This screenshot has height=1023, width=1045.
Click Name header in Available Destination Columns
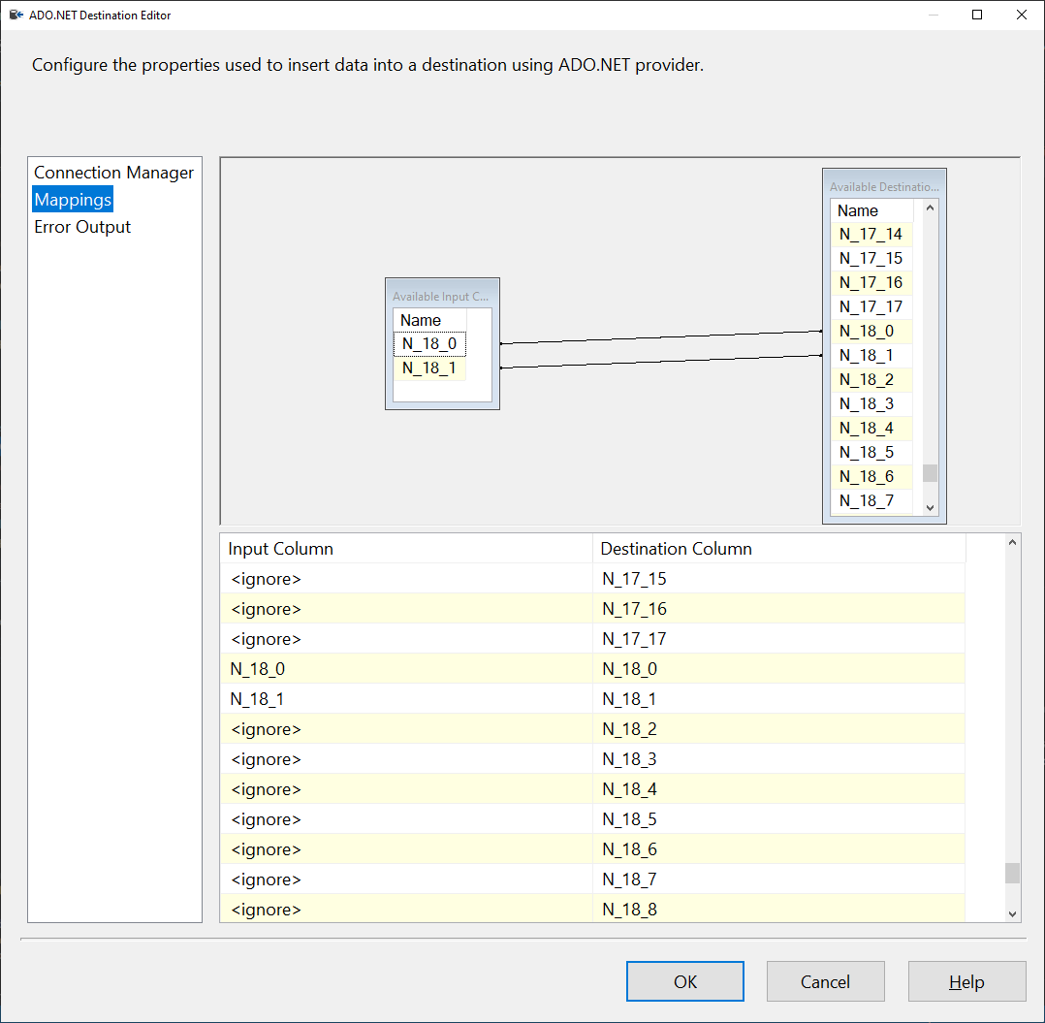pyautogui.click(x=871, y=210)
